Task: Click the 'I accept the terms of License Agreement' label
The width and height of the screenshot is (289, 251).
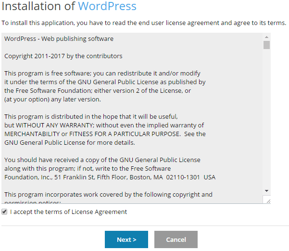Action: [69, 212]
